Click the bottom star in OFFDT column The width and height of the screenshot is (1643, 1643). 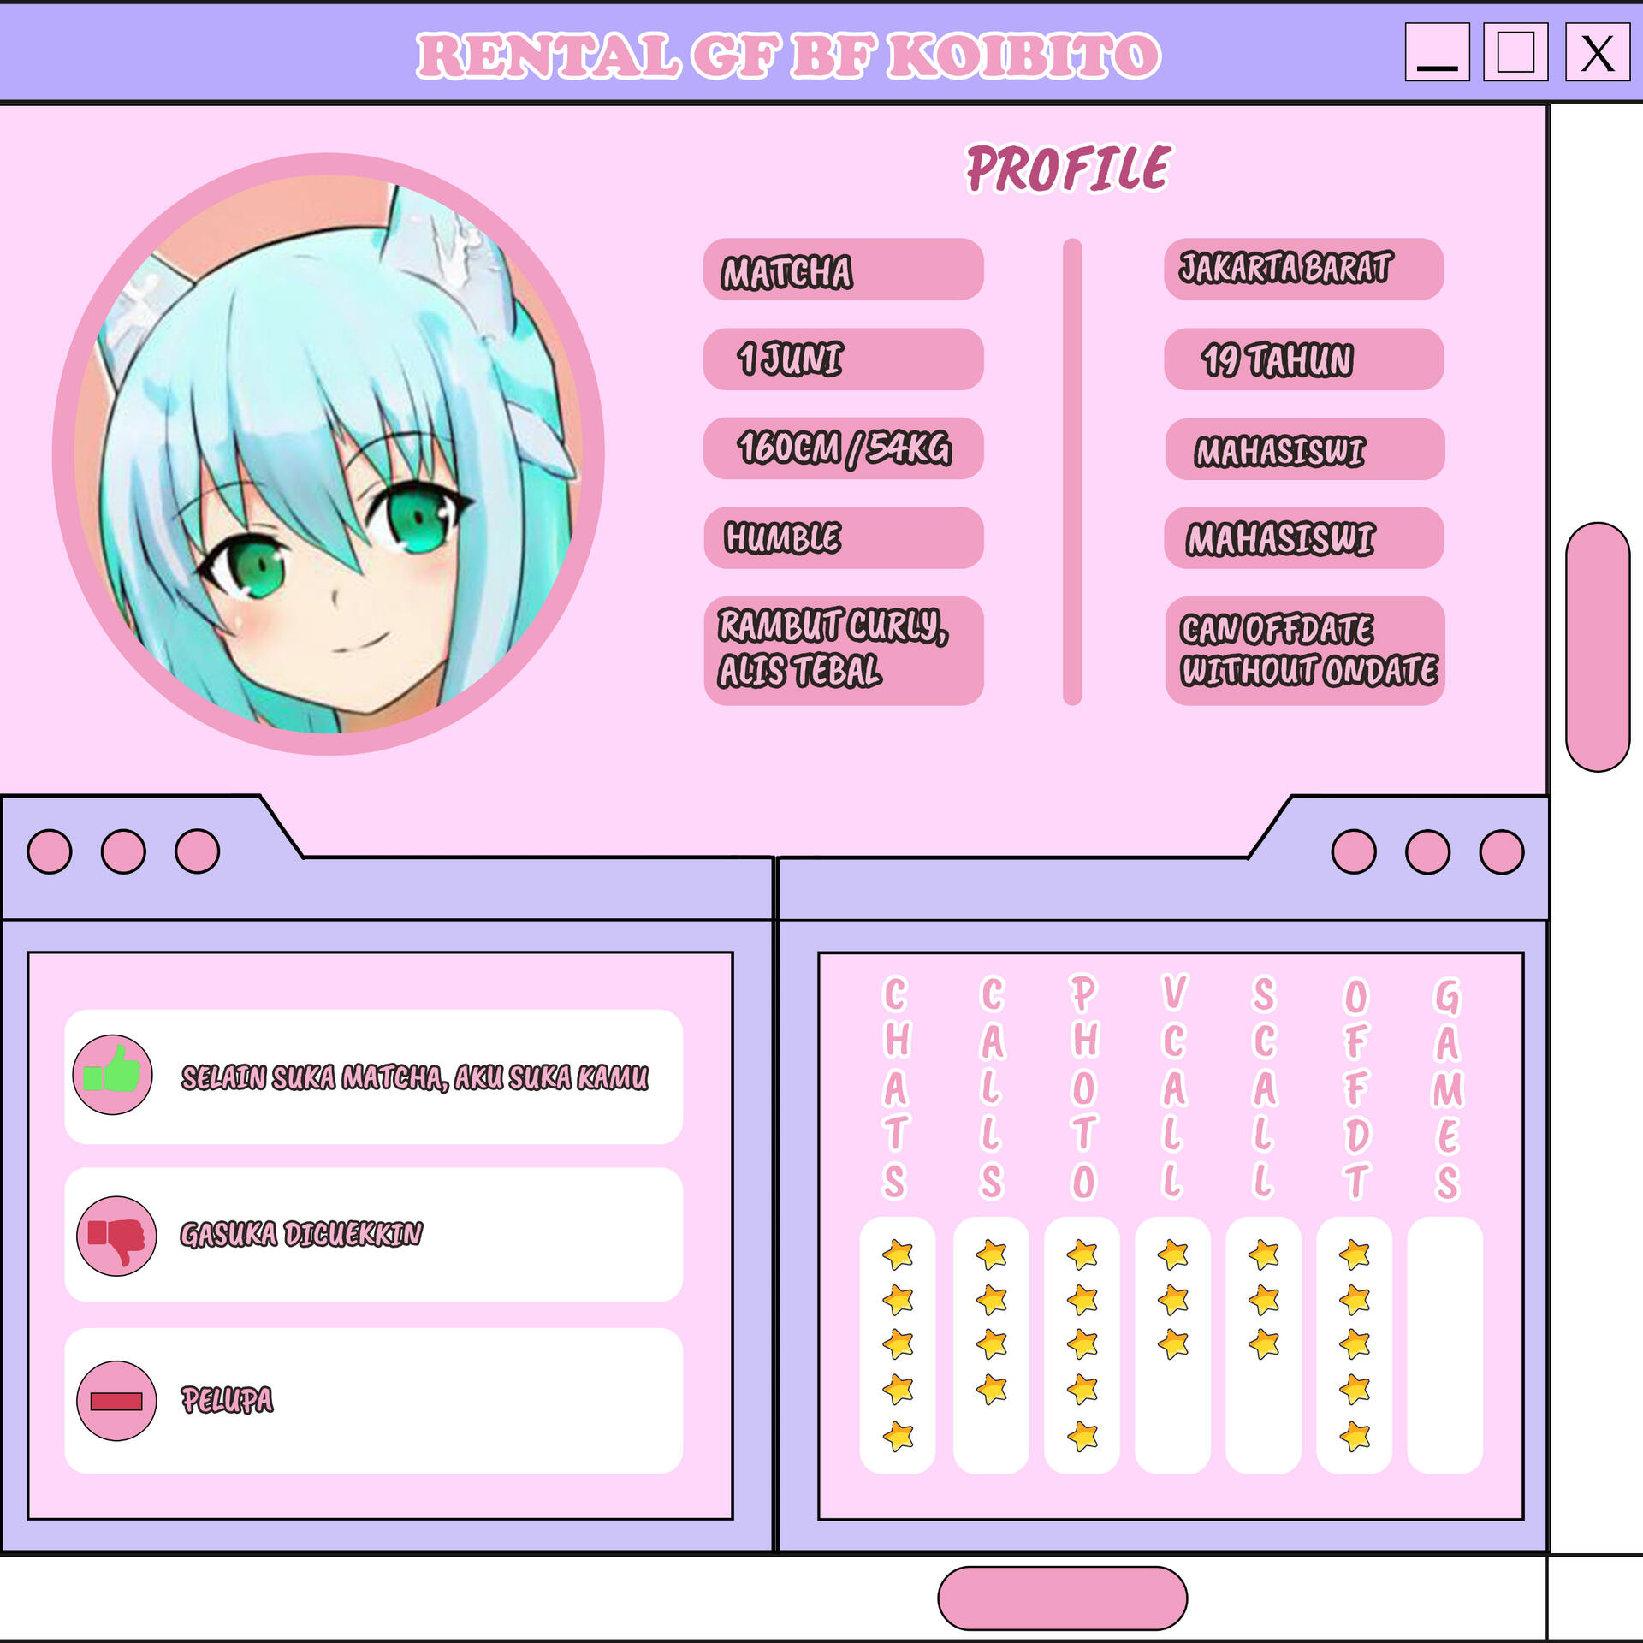coord(1355,1436)
